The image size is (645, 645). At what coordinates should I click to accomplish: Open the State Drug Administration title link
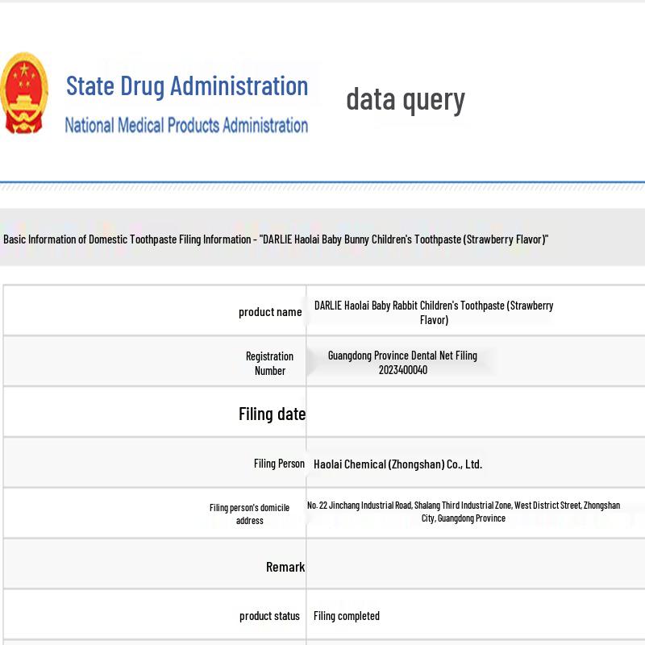[x=187, y=86]
